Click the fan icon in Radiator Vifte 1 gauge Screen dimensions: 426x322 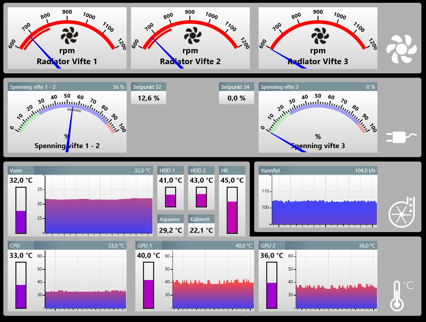coord(70,36)
